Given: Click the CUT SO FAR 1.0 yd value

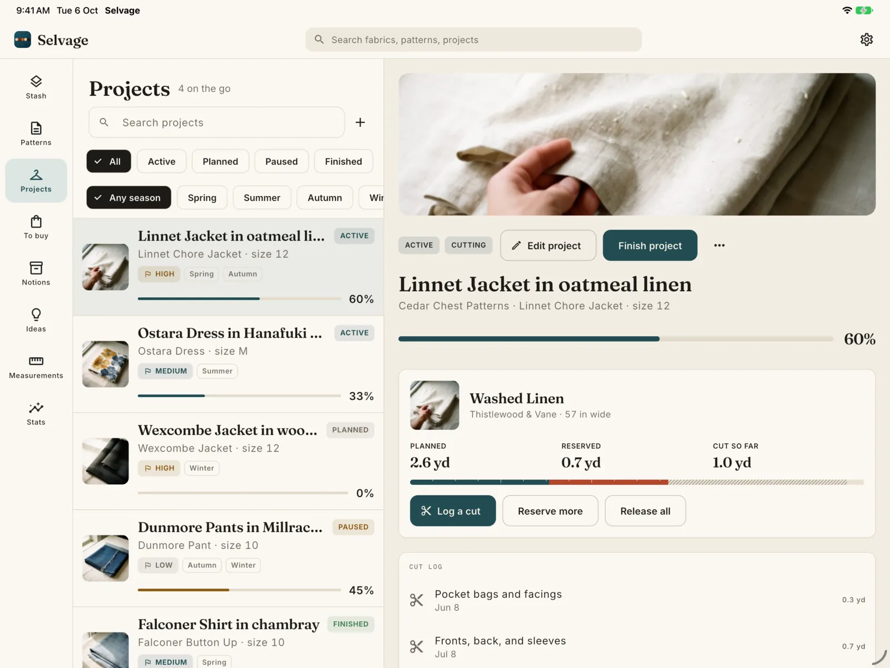Looking at the screenshot, I should tap(732, 463).
